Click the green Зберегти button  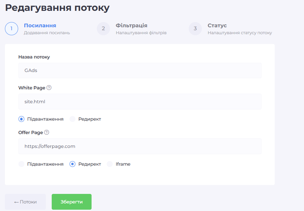71,201
